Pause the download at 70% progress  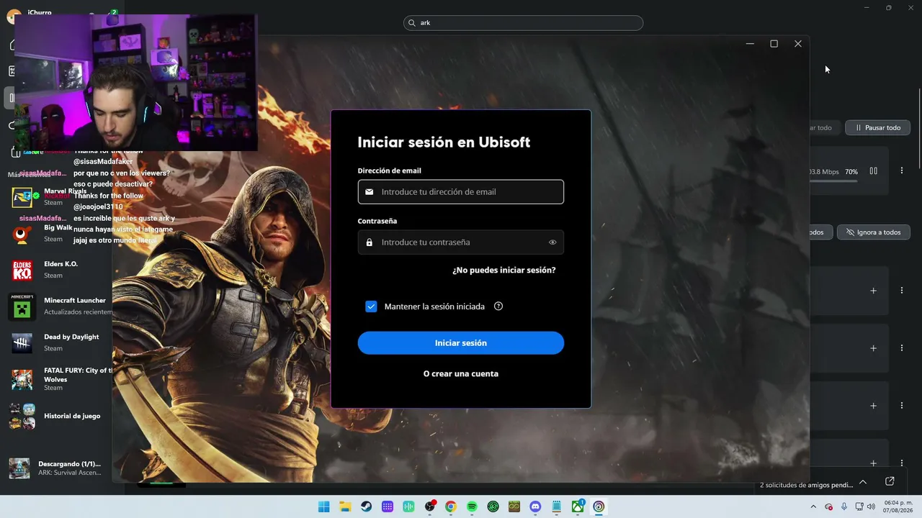(x=873, y=171)
